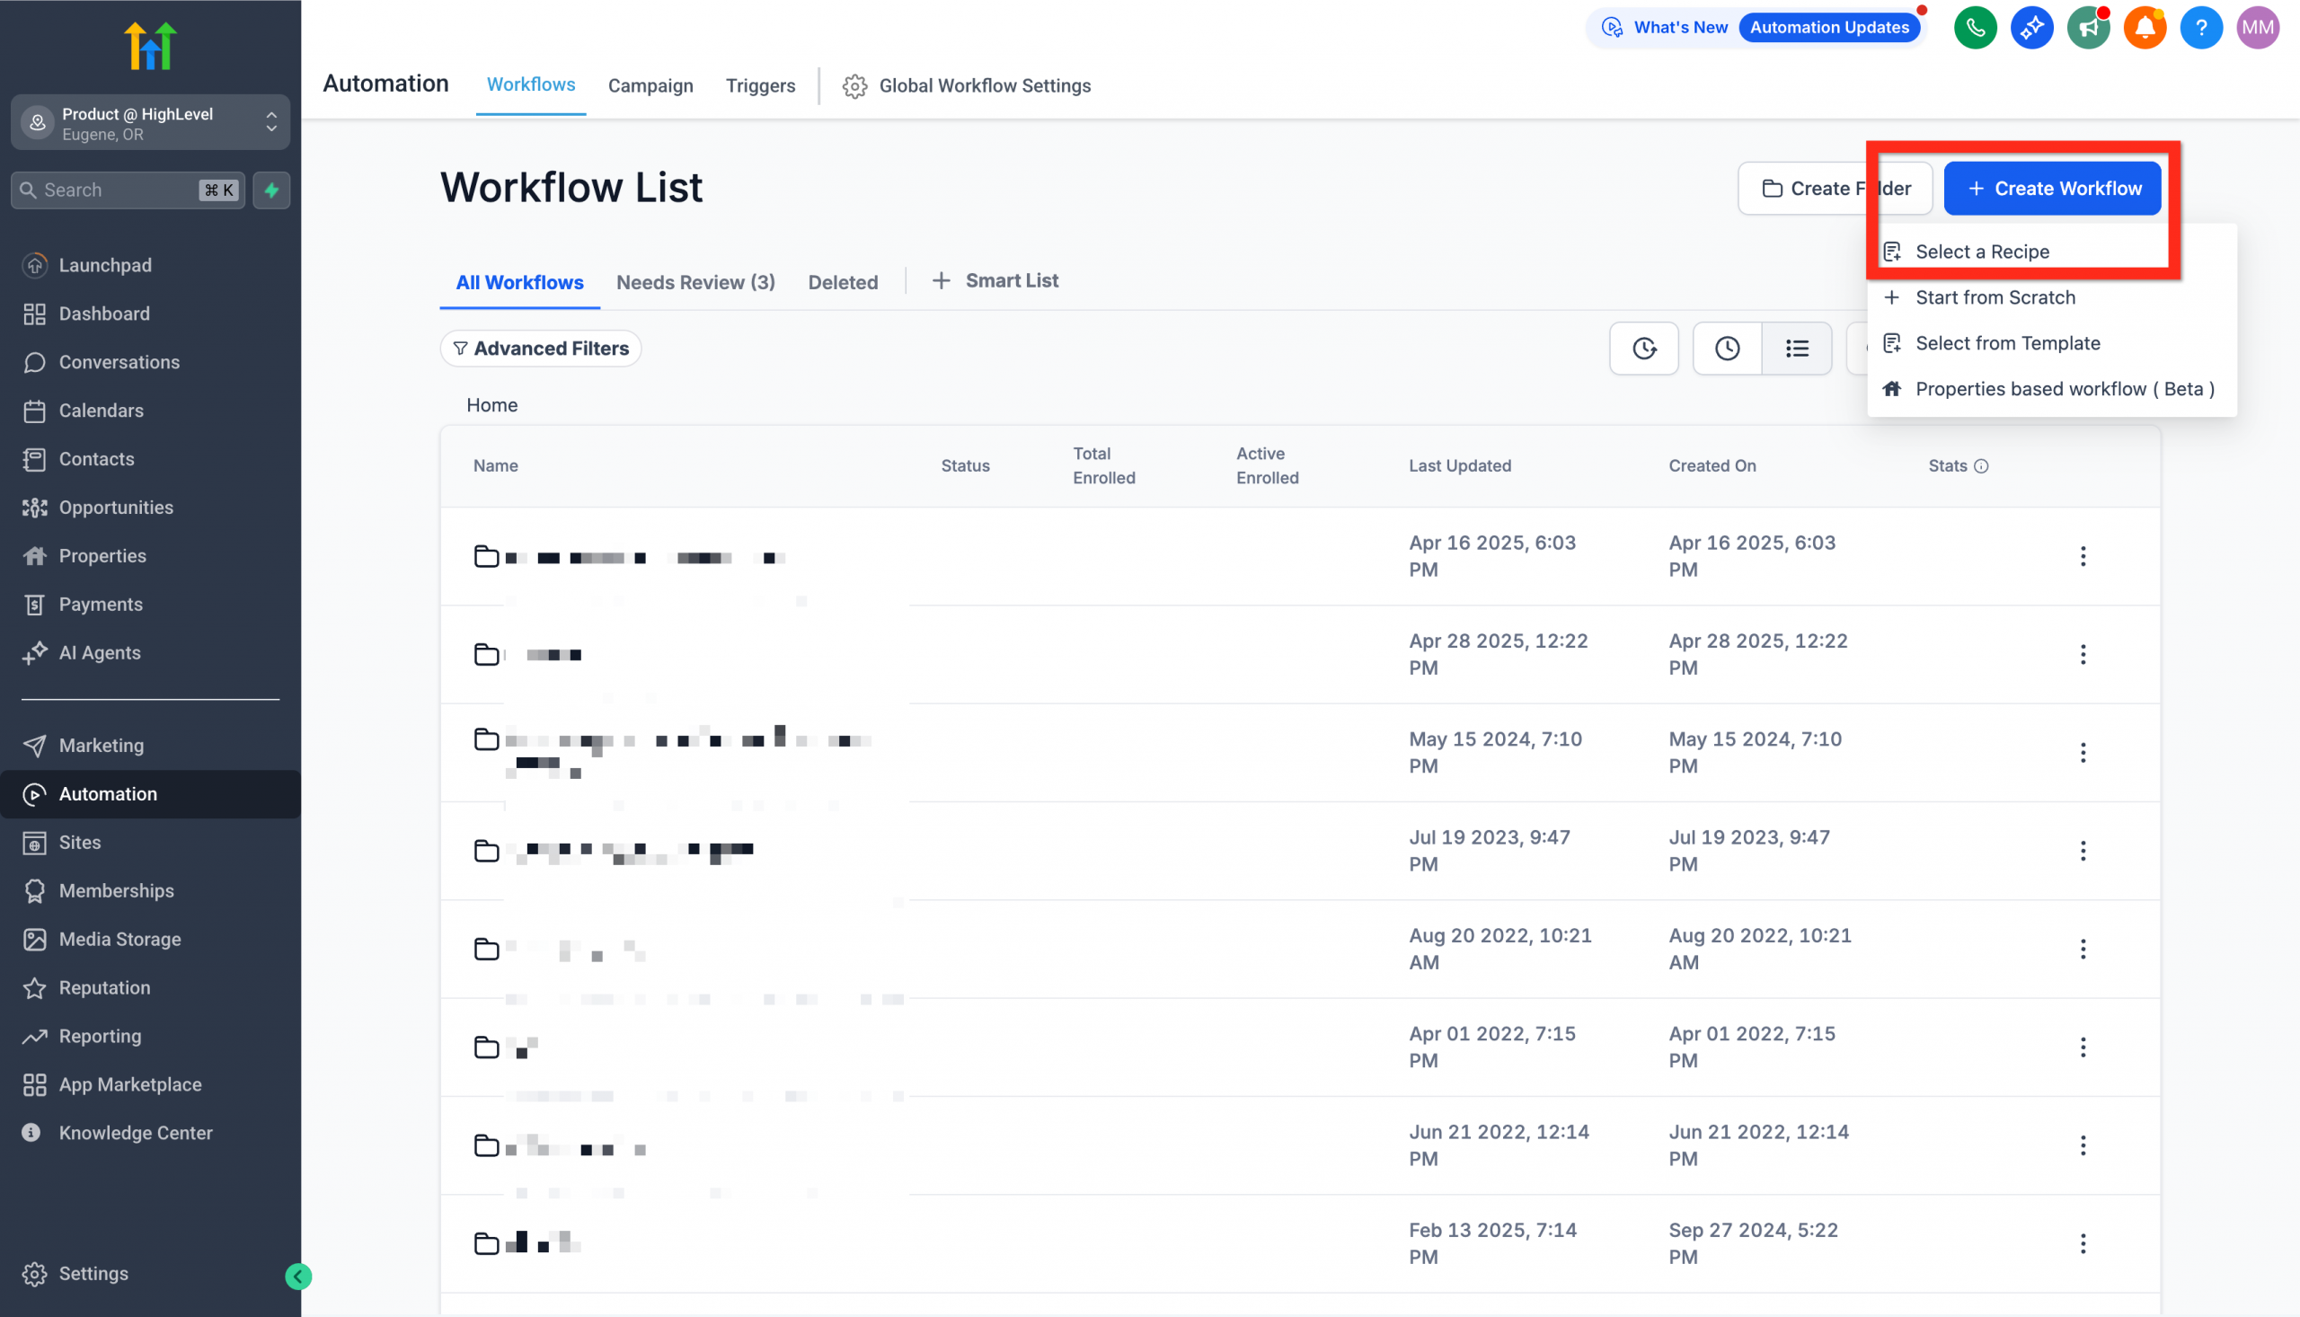The image size is (2300, 1317).
Task: Open the megaphone announcements icon
Action: pos(2088,27)
